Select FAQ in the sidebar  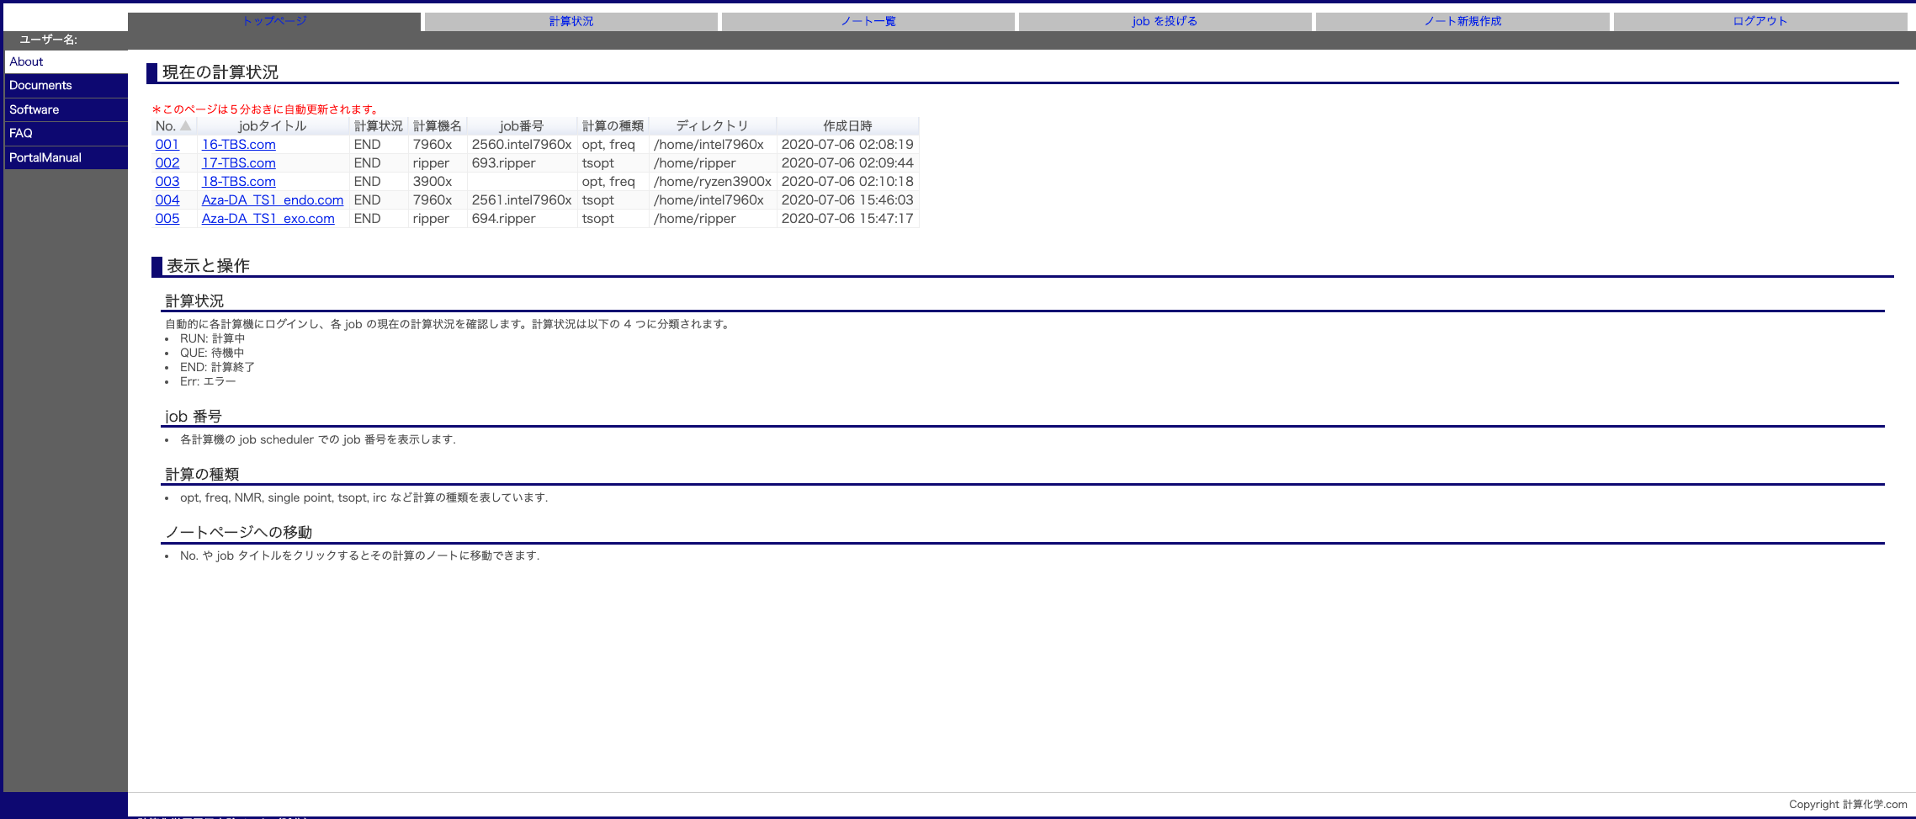click(x=21, y=133)
